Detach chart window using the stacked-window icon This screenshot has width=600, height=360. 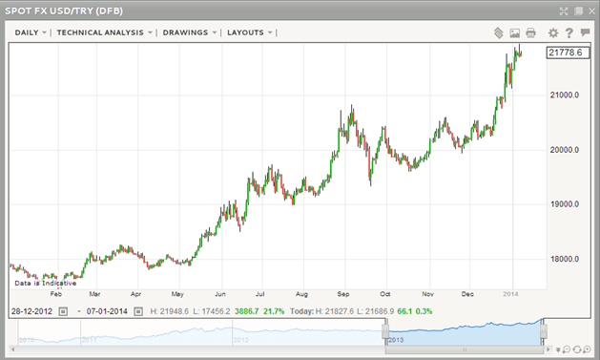pos(578,11)
